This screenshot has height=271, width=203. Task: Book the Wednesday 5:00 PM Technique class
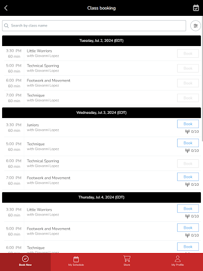188,143
